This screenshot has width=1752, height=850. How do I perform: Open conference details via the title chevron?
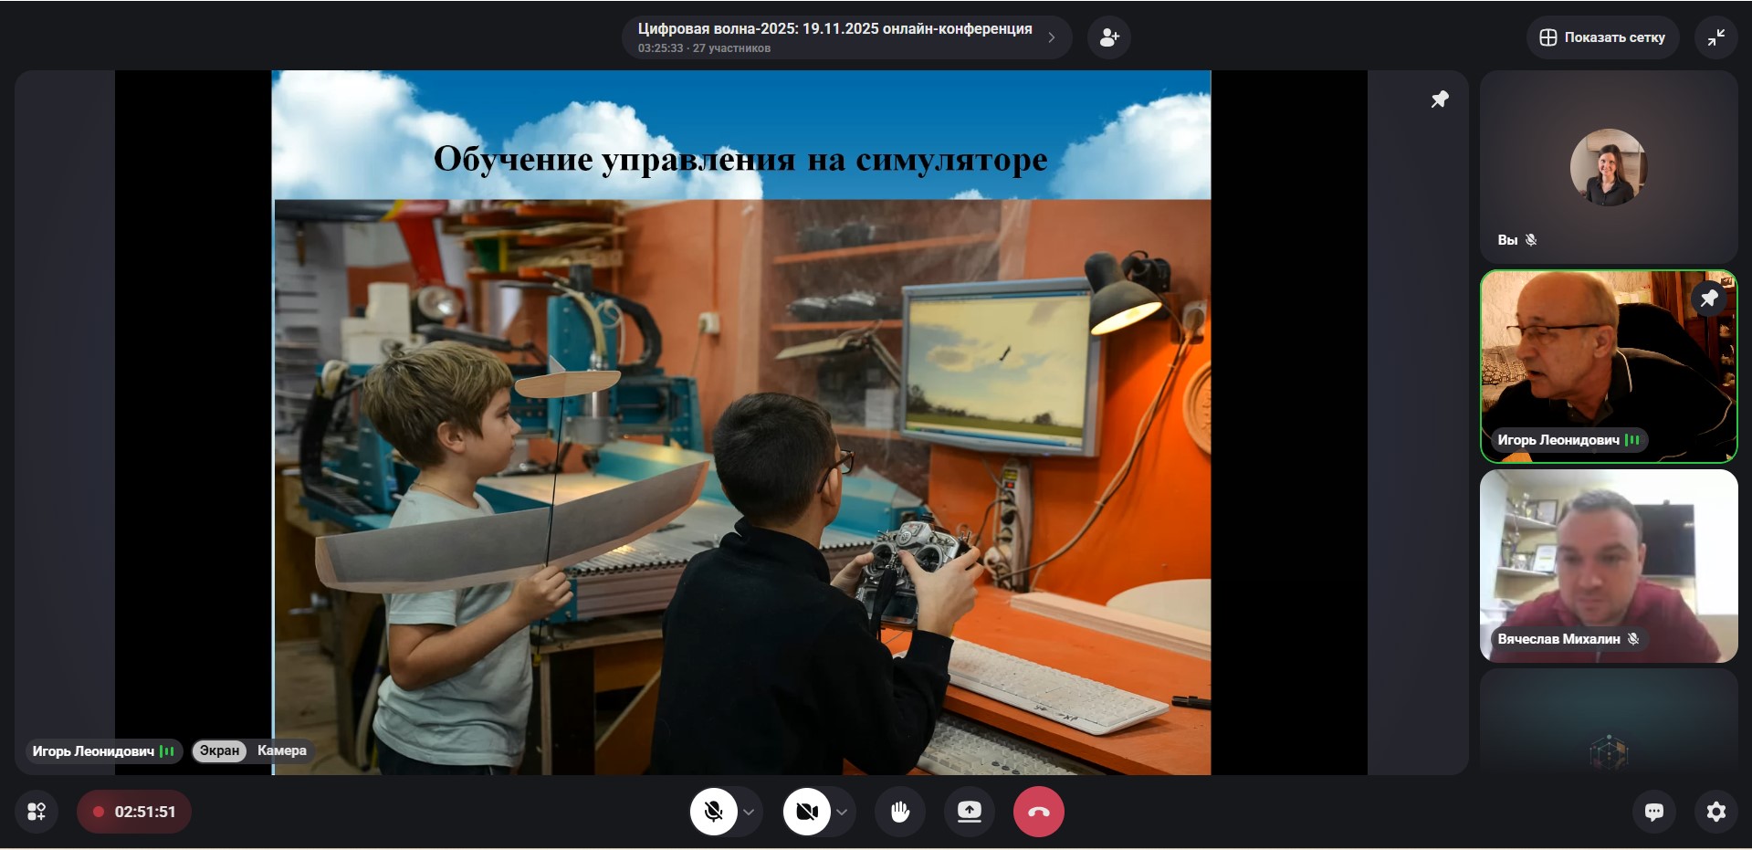tap(1052, 37)
